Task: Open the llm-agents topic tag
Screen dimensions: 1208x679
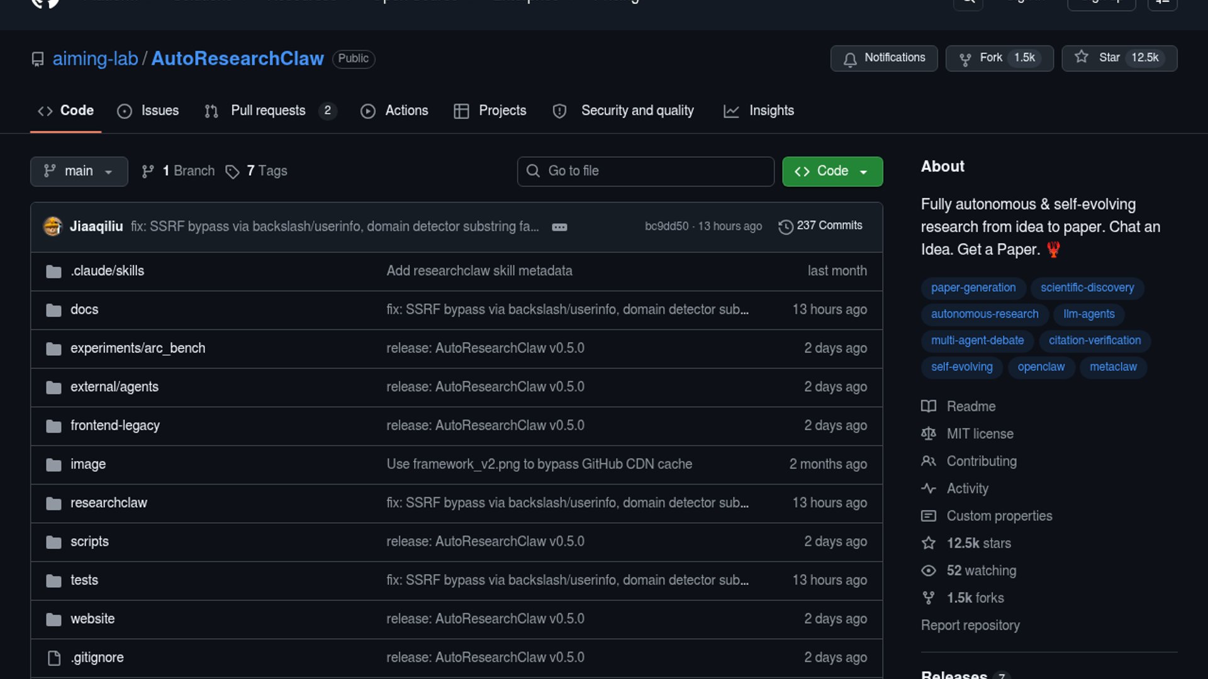Action: click(1088, 314)
